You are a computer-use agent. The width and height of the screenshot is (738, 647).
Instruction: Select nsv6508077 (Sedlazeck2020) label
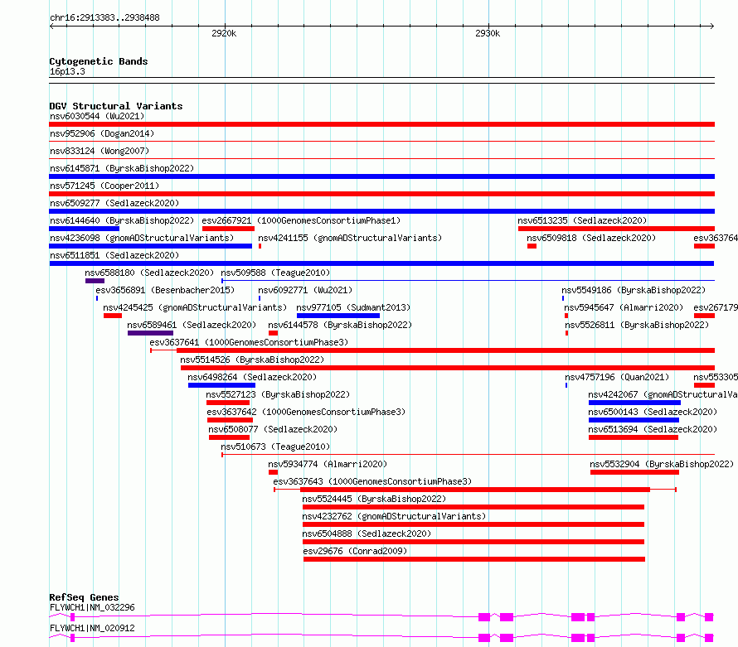coord(273,429)
